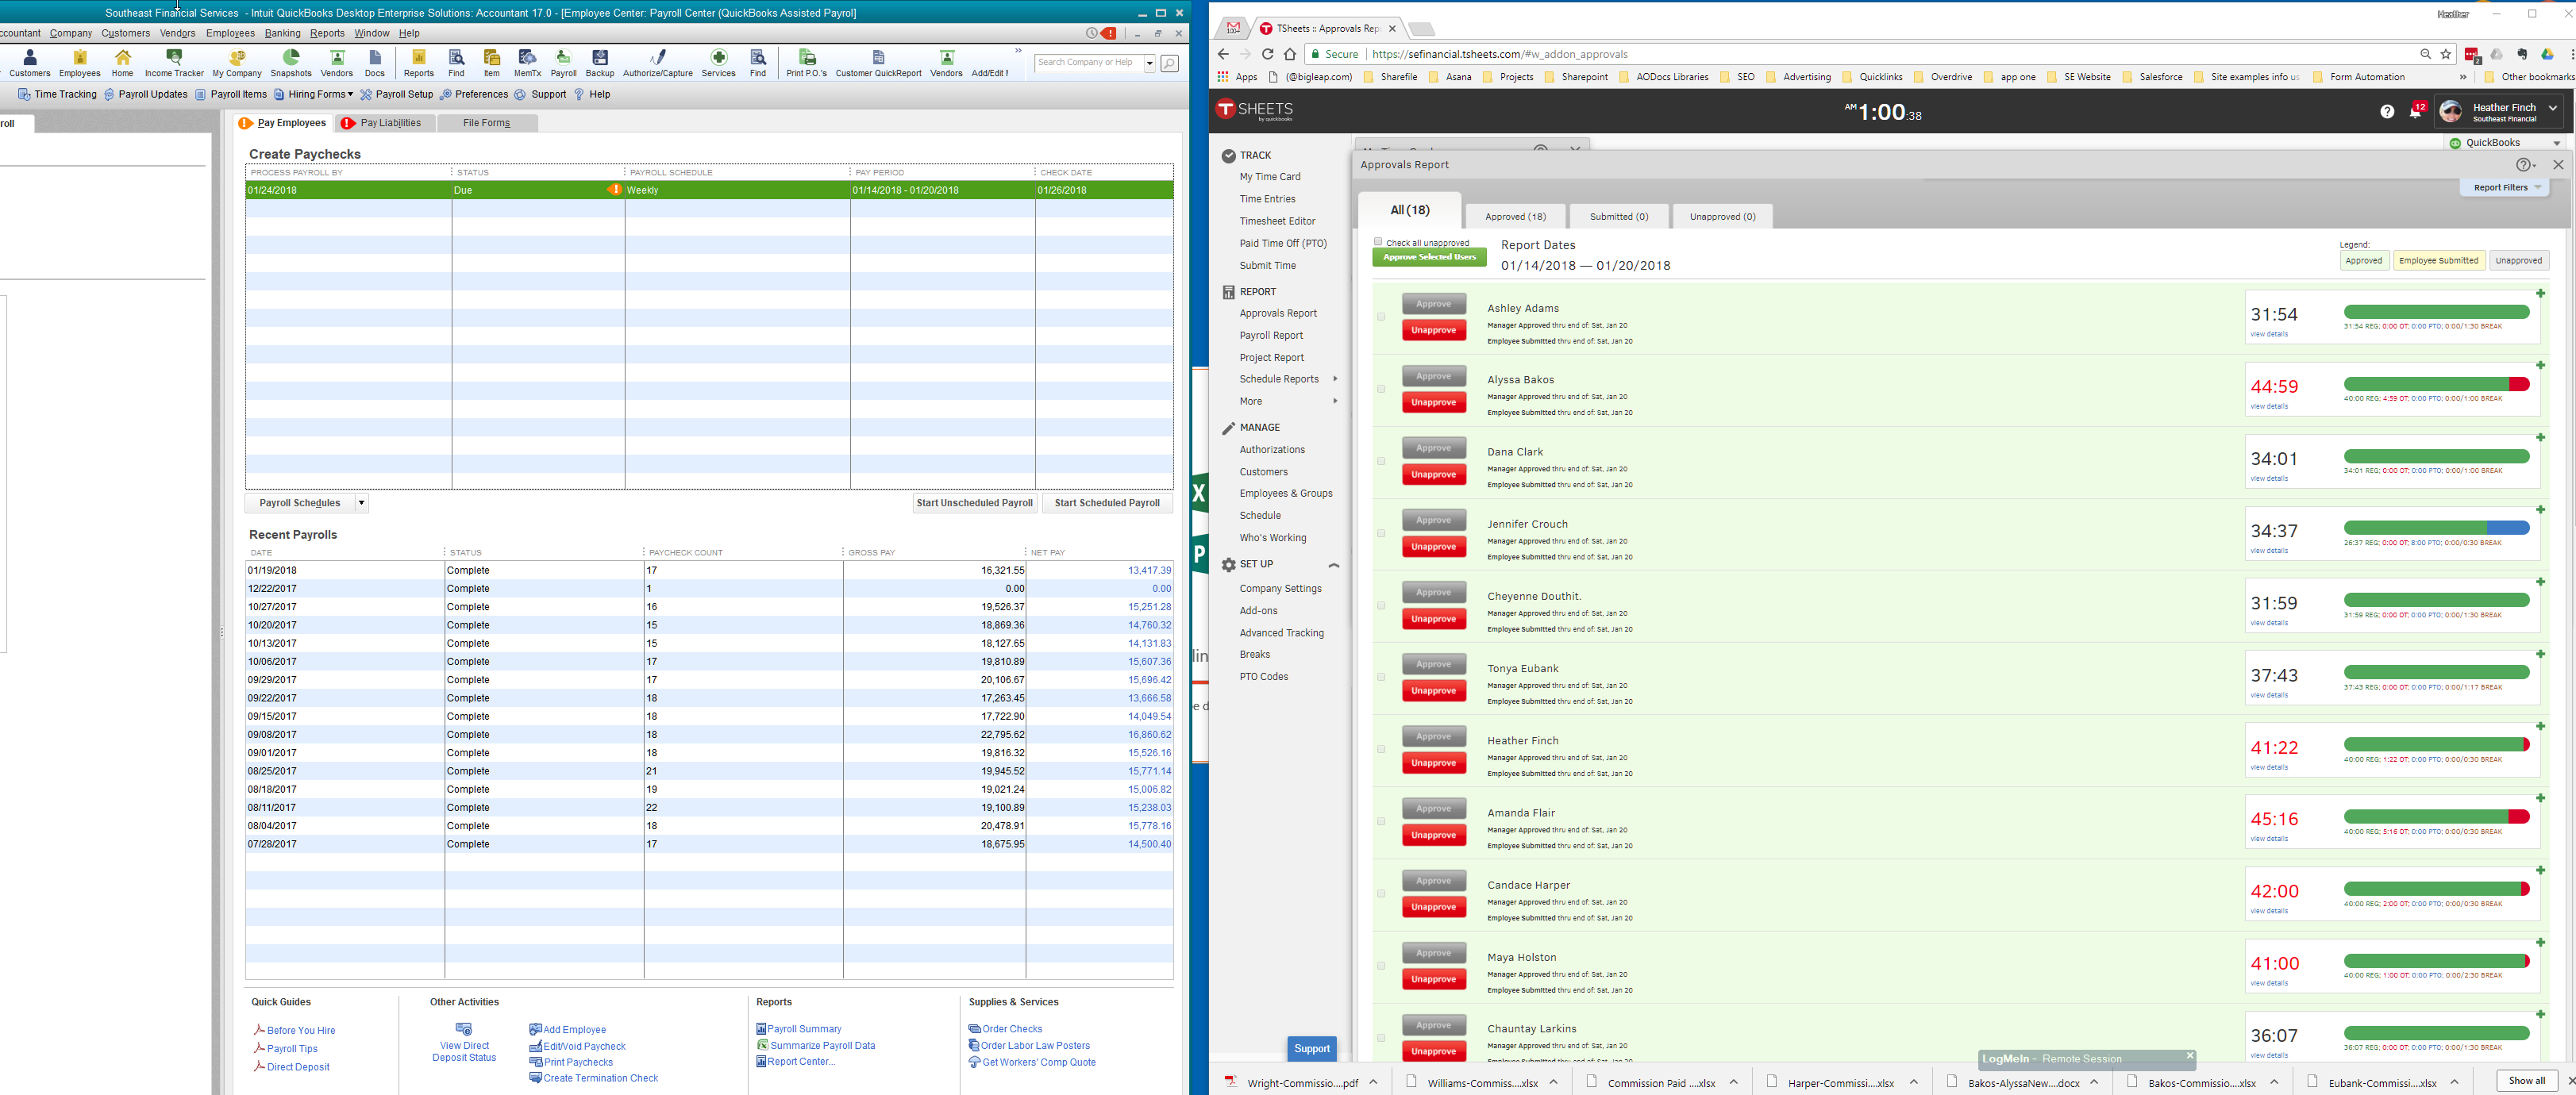The image size is (2576, 1095).
Task: Collapse the SET UP section
Action: point(1333,565)
